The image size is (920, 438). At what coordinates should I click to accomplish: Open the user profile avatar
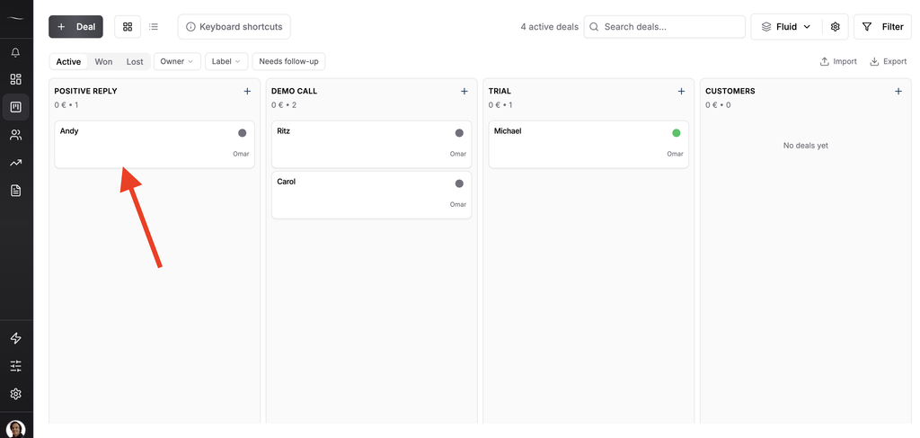point(16,429)
